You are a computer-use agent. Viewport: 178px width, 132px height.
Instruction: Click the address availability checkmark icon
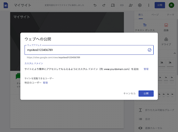(149, 50)
